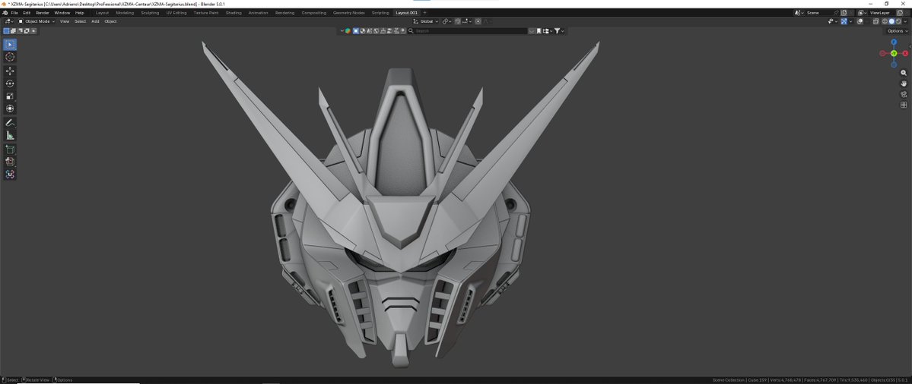Switch to the Shading workspace tab
The width and height of the screenshot is (912, 384).
click(x=234, y=13)
